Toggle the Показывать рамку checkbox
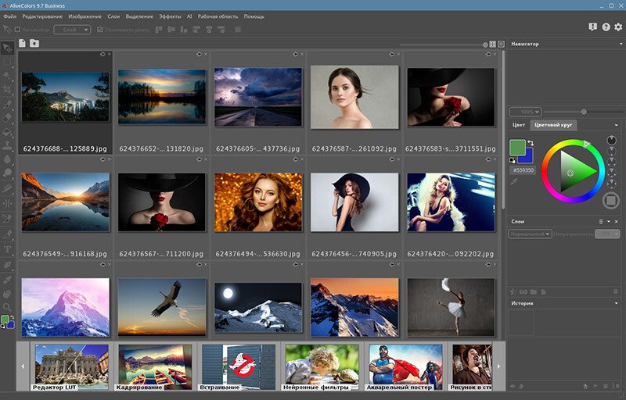This screenshot has height=400, width=626. point(98,30)
